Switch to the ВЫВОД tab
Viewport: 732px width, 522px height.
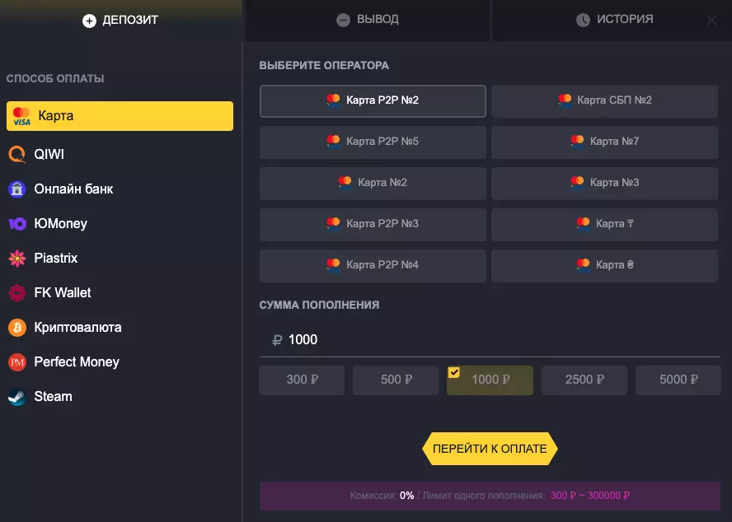[x=366, y=20]
